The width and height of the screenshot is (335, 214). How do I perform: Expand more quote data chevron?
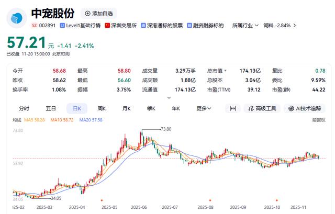click(169, 98)
